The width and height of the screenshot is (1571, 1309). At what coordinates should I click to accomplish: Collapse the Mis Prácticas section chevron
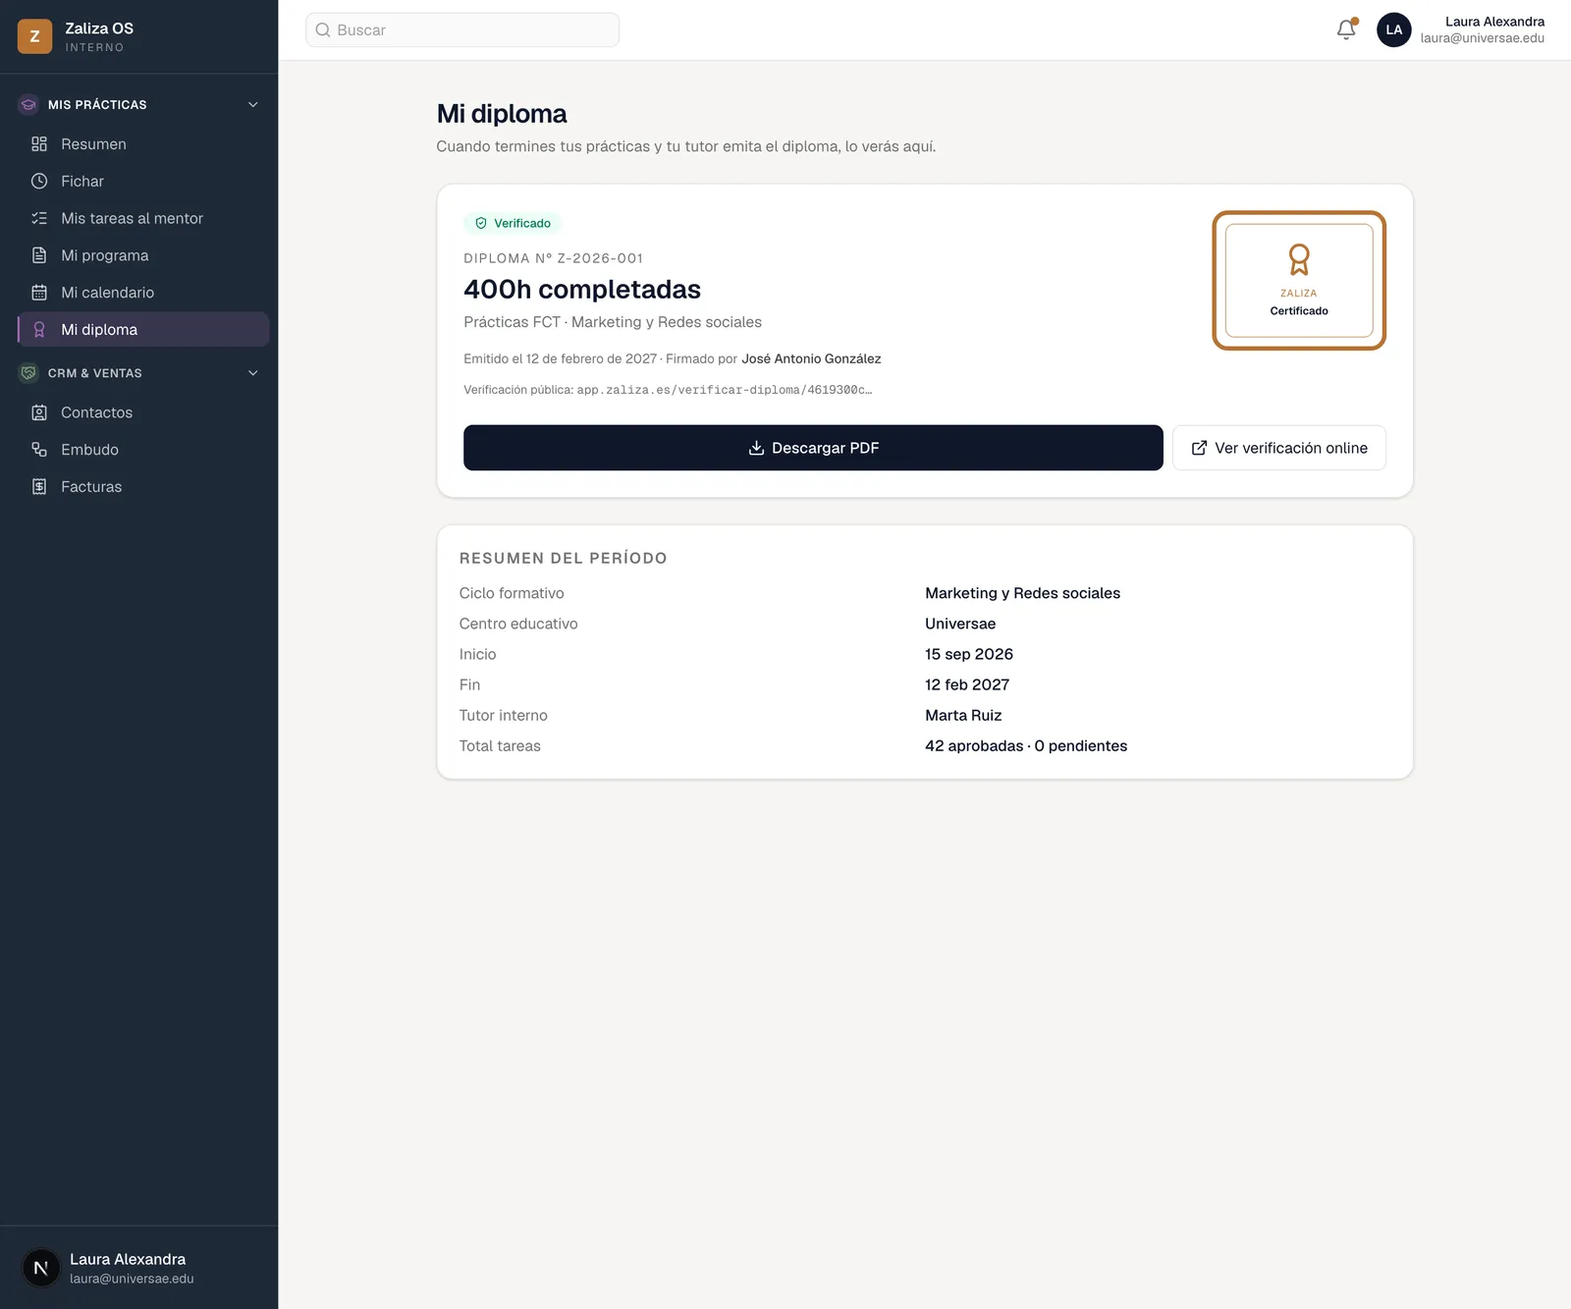[x=253, y=104]
